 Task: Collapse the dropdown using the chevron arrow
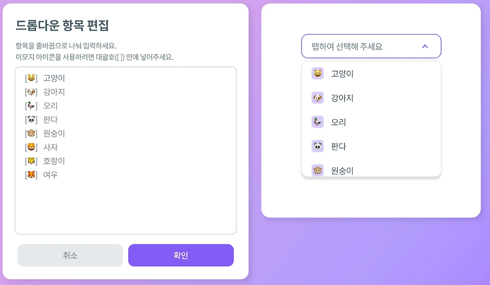(425, 46)
